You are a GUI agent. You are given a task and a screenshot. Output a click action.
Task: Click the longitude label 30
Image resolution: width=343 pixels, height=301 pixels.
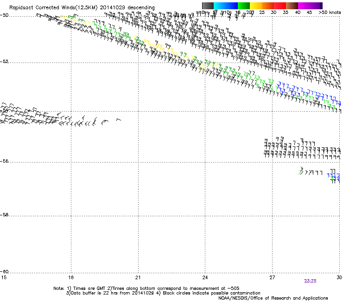coord(339,277)
